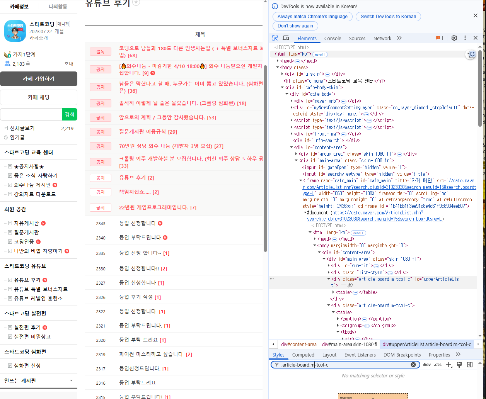Open the 자유게시판 board link

pos(26,223)
